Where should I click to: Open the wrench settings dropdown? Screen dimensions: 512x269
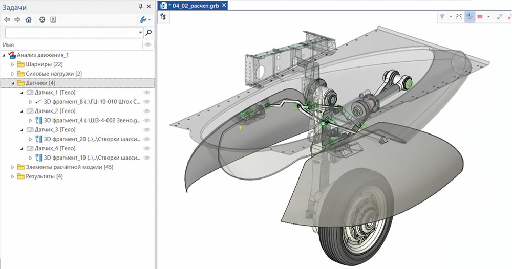pyautogui.click(x=144, y=20)
